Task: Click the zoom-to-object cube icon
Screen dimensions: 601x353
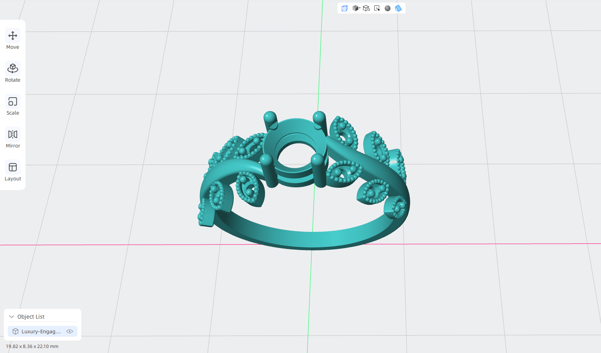Action: (x=366, y=8)
